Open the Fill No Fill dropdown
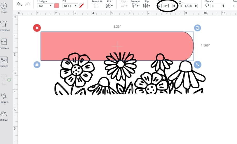The width and height of the screenshot is (237, 144). click(x=70, y=6)
